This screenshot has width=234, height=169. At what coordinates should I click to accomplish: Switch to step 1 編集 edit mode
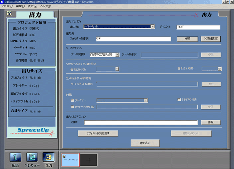[x=15, y=157]
